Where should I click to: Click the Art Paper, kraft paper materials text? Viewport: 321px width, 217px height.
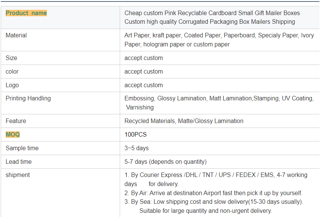coord(219,40)
